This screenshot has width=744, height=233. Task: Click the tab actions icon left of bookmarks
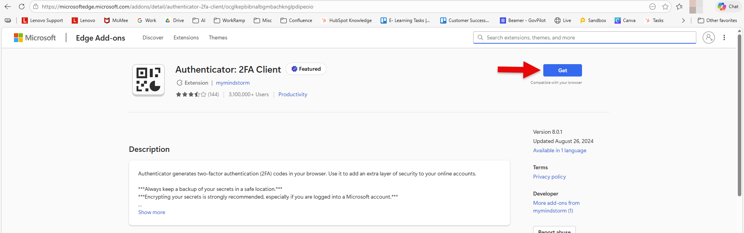point(8,20)
